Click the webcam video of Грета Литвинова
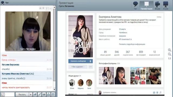The height and width of the screenshot is (97, 173). click(28, 31)
